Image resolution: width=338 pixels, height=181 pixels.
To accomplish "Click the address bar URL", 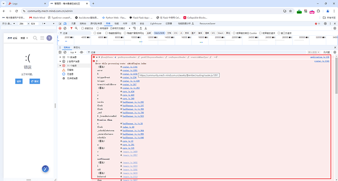I will coord(50,11).
